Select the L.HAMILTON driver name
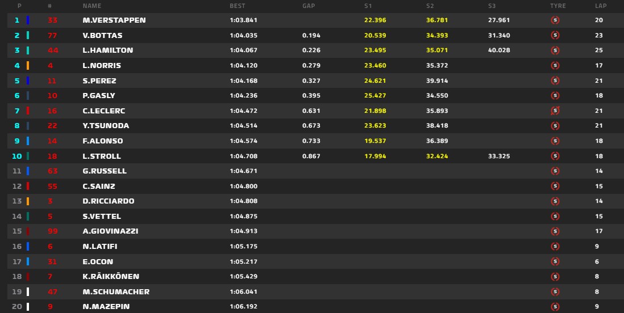Image resolution: width=624 pixels, height=313 pixels. click(108, 50)
